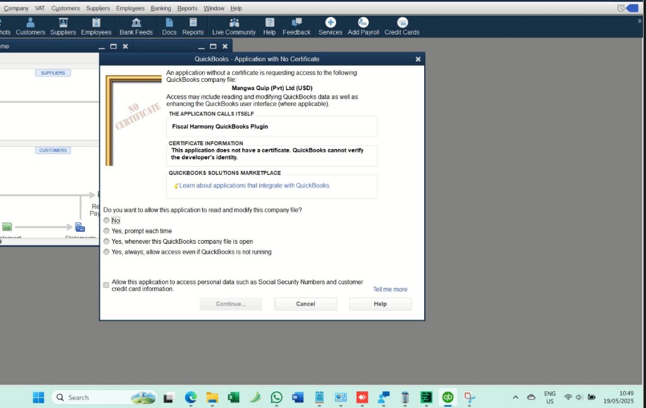The height and width of the screenshot is (408, 646).
Task: Click CUSTOMERS label in Home window
Action: [53, 150]
